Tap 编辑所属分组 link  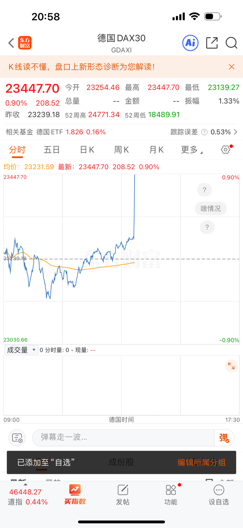[x=202, y=462]
